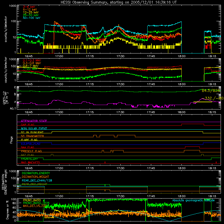Select the SC_IN_SUNLIGHT flag label
The height and width of the screenshot is (224, 224).
tap(32, 132)
